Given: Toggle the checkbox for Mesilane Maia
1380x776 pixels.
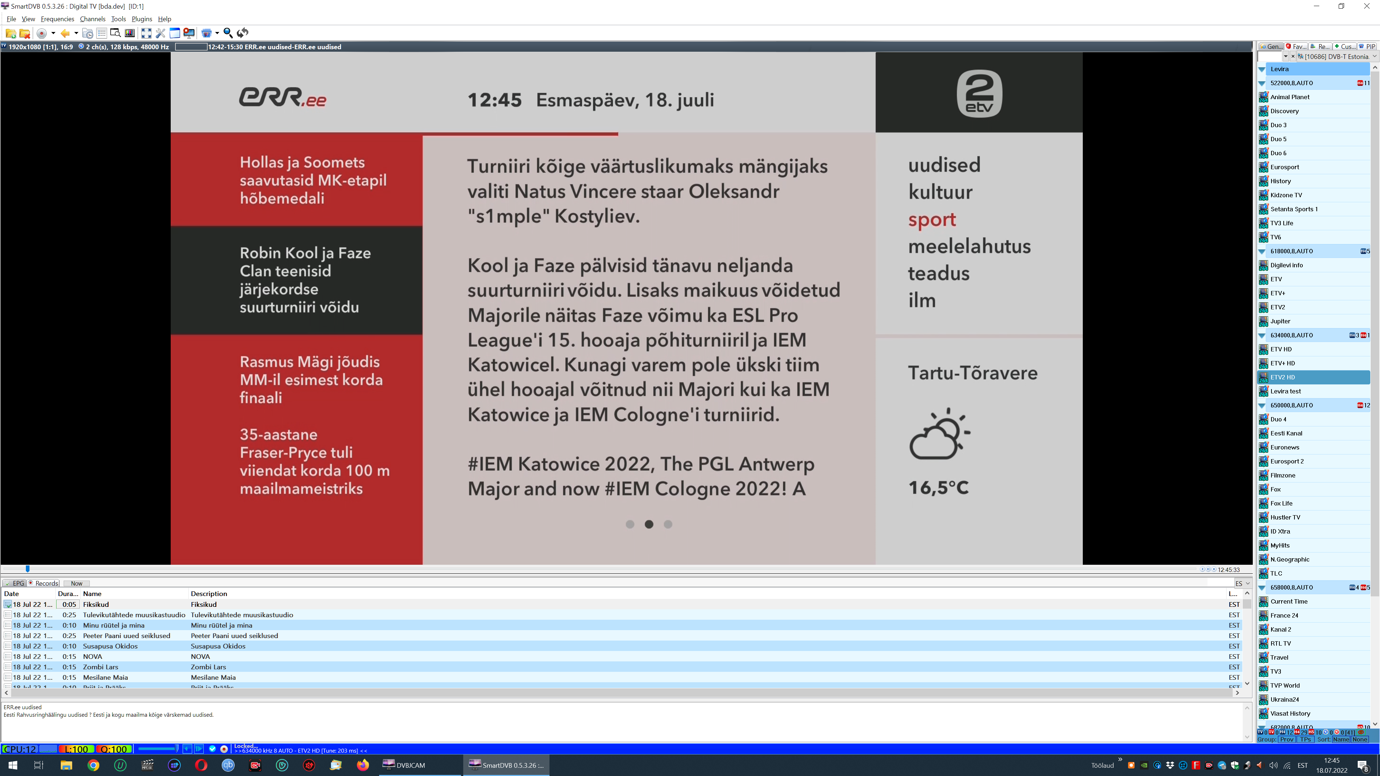Looking at the screenshot, I should (8, 678).
